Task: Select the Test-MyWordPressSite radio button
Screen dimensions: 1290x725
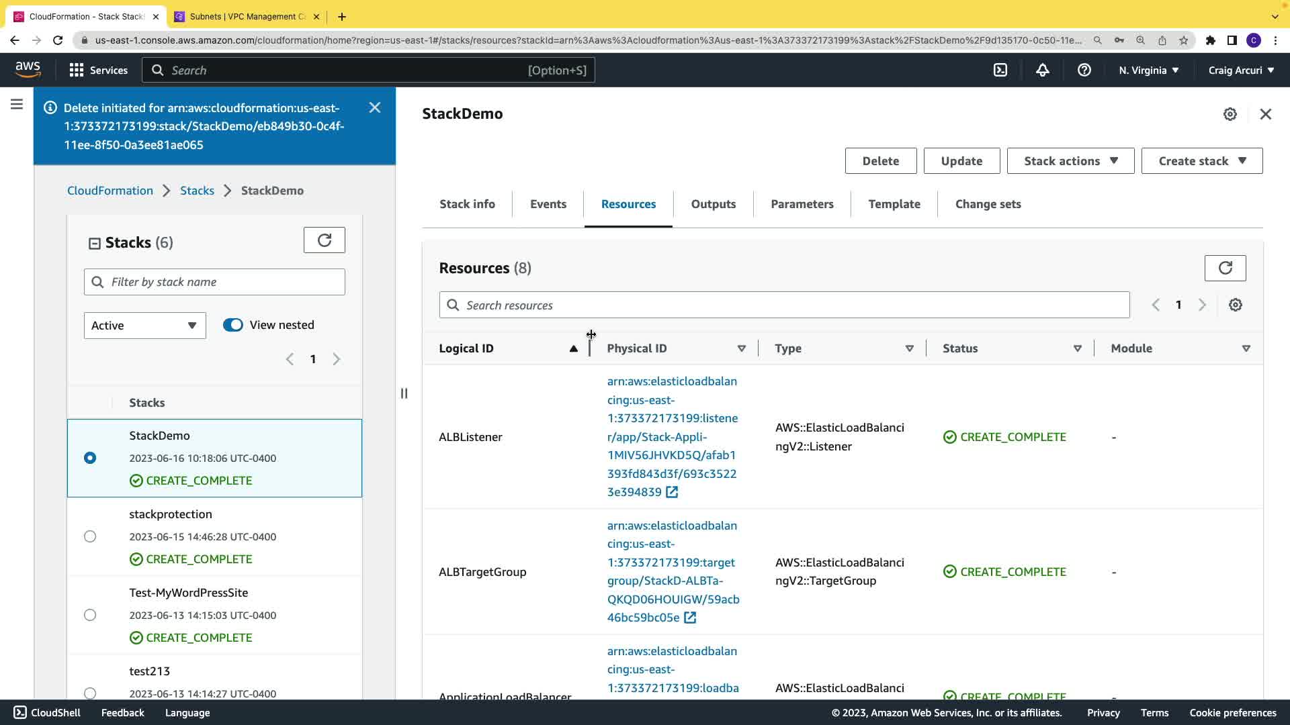Action: tap(90, 615)
